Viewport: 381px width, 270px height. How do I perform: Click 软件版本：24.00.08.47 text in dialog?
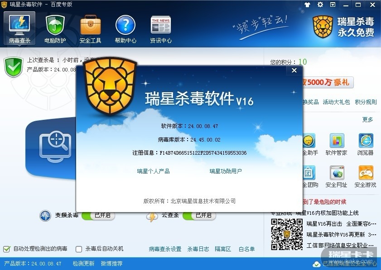[189, 126]
